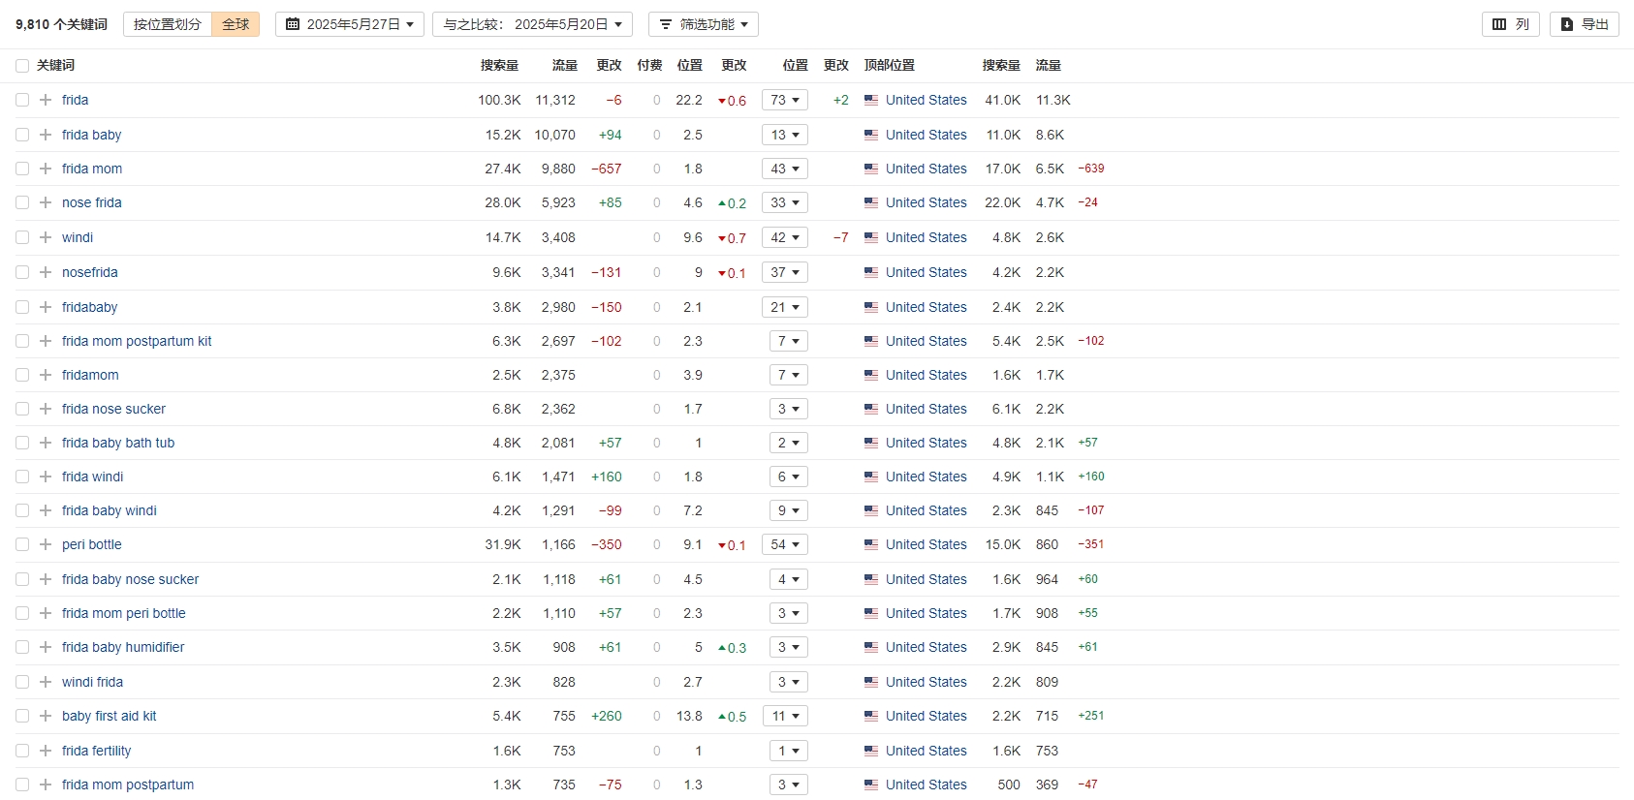Viewport: 1634px width, 800px height.
Task: Expand positions dropdown 13 for frida baby
Action: [785, 135]
